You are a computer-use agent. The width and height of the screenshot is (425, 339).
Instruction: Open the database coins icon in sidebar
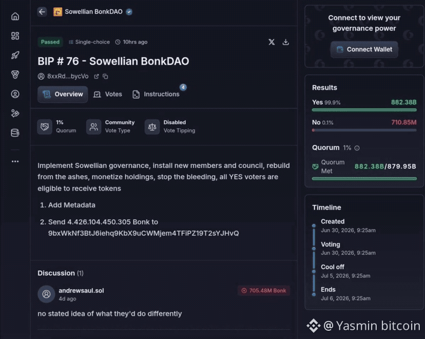click(x=15, y=133)
